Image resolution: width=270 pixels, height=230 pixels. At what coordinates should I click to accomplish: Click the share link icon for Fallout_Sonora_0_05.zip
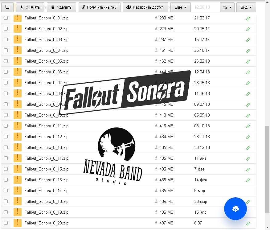(248, 62)
